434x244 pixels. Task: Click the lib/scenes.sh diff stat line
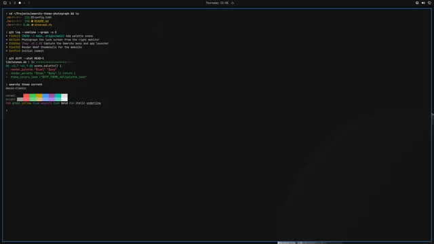(39, 62)
